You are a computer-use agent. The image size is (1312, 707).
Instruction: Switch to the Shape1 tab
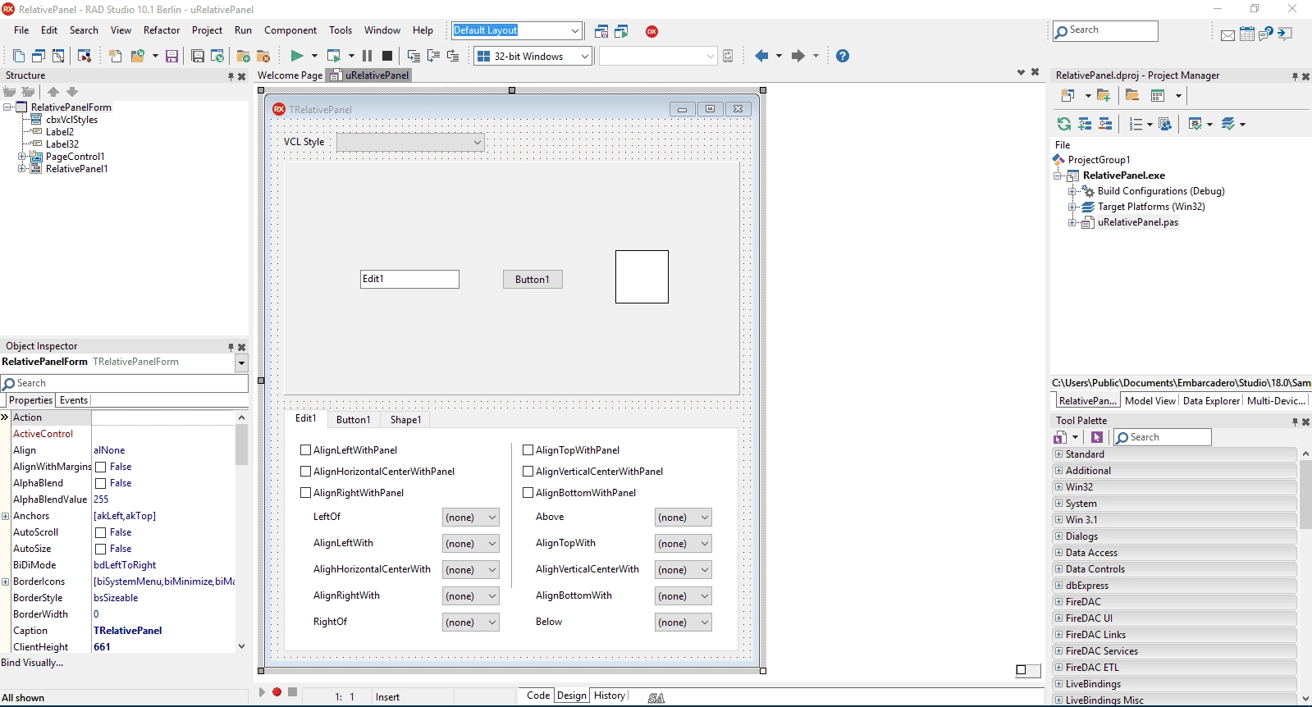(405, 419)
